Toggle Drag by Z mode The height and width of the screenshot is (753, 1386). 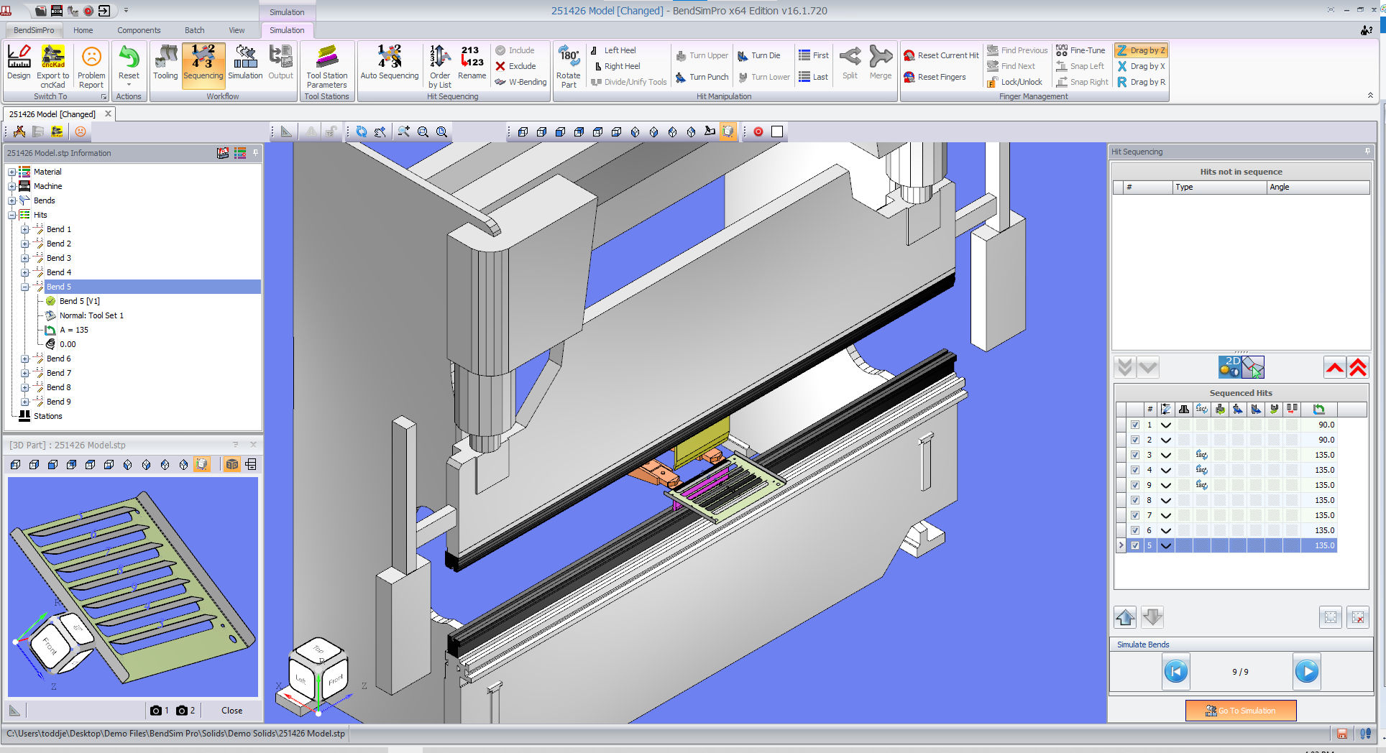click(x=1141, y=50)
